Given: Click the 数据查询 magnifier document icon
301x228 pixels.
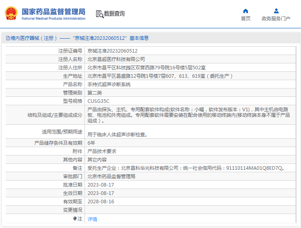Looking at the screenshot, I should [x=99, y=14].
